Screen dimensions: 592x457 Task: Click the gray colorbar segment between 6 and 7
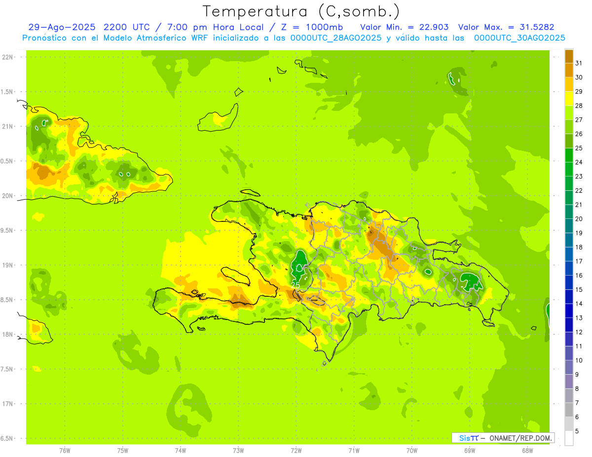click(569, 410)
